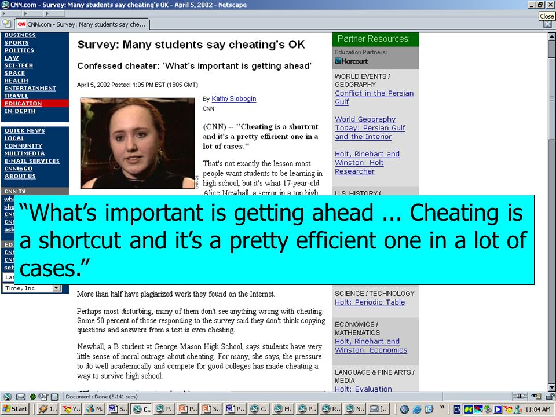Screen dimensions: 556x417
Task: Toggle online/offline plug icon in status bar
Action: click(520, 396)
